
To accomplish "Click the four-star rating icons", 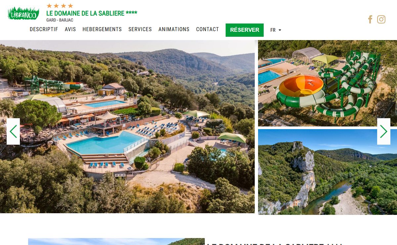I will tap(60, 6).
